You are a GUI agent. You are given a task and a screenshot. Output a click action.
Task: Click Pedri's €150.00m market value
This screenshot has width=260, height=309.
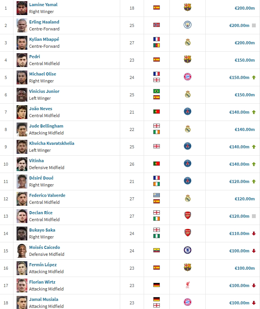point(245,60)
